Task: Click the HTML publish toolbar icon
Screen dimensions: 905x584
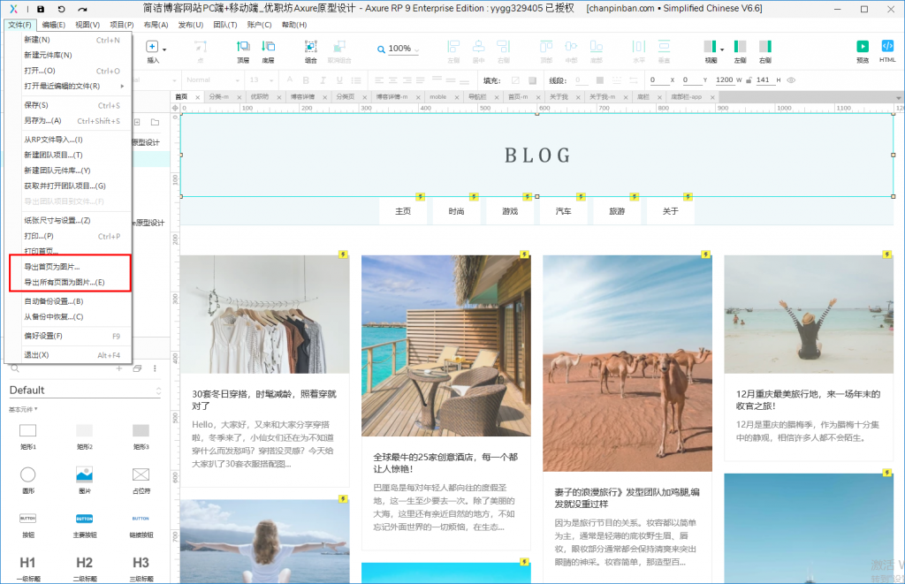Action: pos(887,48)
